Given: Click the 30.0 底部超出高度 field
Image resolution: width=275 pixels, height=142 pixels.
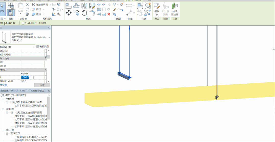Looking at the screenshot, I should point(33,81).
